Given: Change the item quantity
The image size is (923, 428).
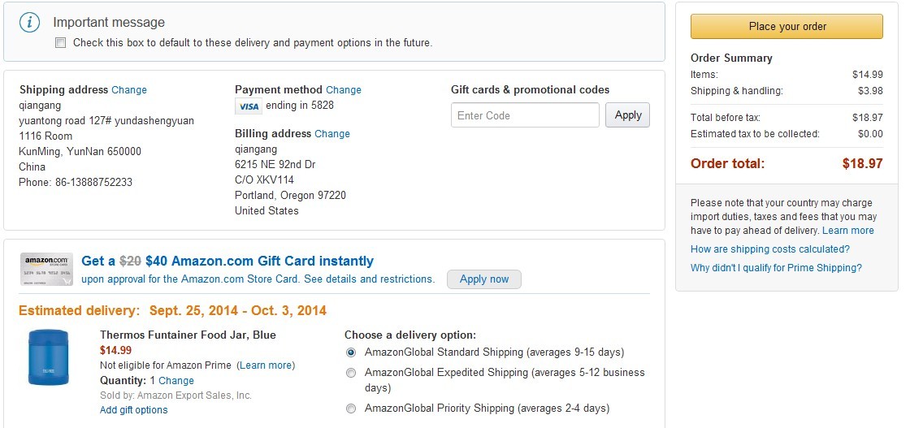Looking at the screenshot, I should [176, 381].
